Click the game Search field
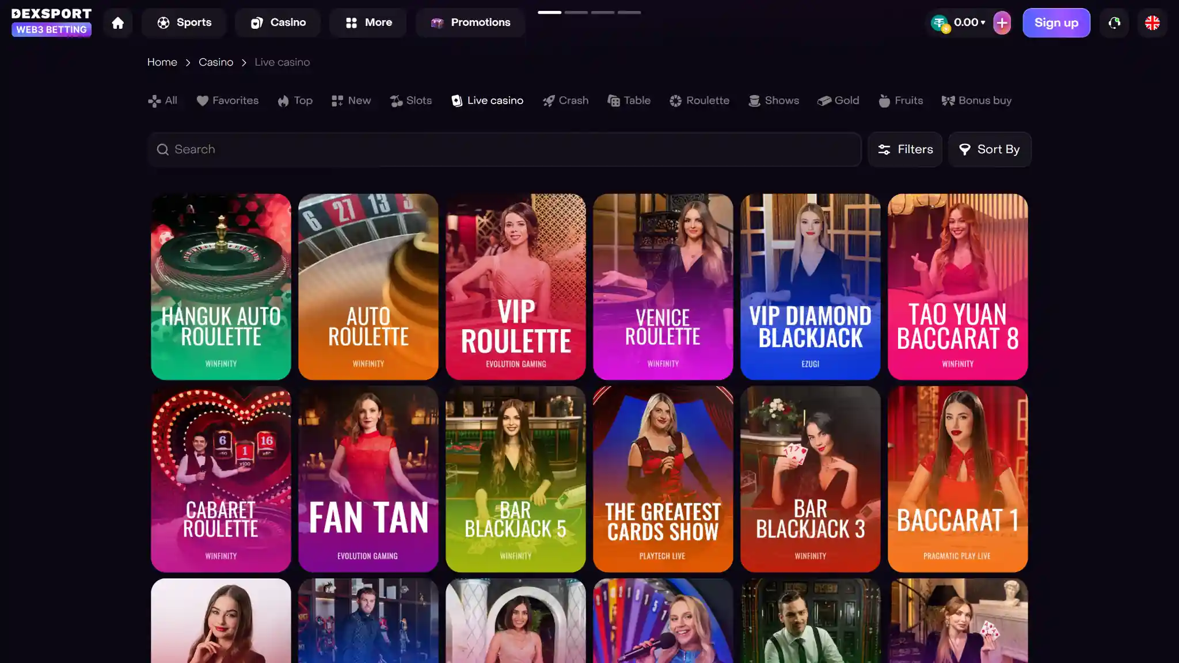 coord(504,150)
